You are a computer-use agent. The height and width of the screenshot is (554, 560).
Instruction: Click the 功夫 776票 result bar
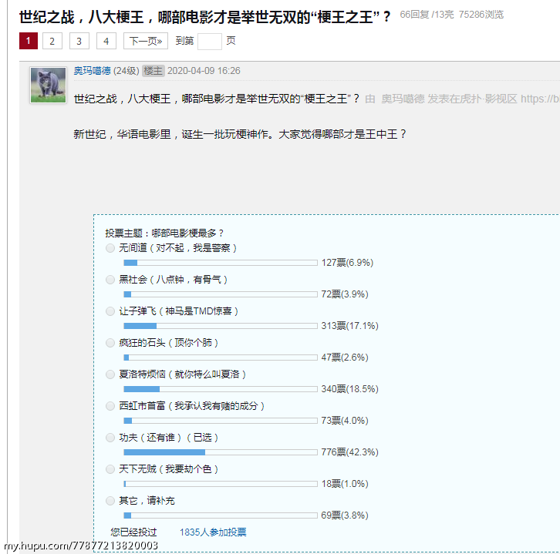point(221,452)
